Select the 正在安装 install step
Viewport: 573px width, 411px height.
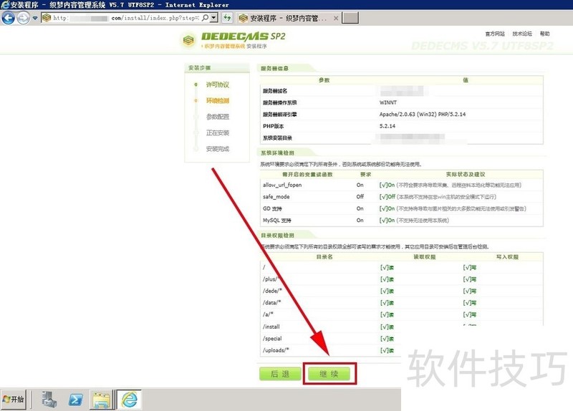tap(218, 133)
